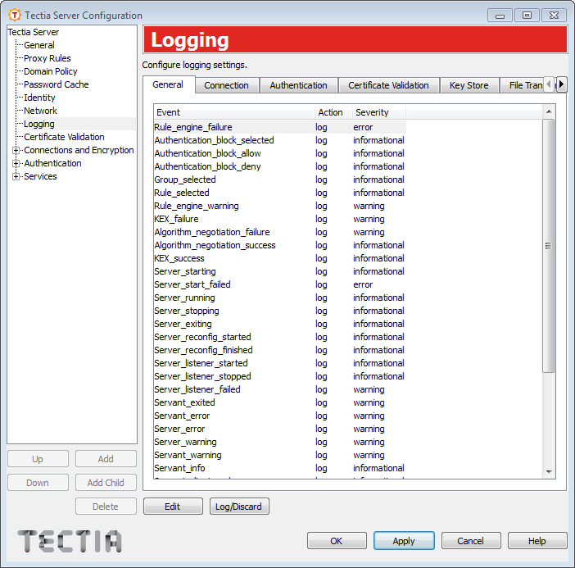Select Proxy Rules in the tree

[48, 58]
